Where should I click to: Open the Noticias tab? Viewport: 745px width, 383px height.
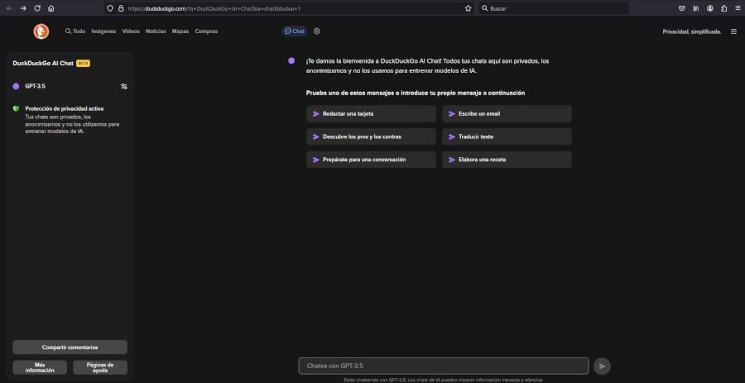[156, 31]
